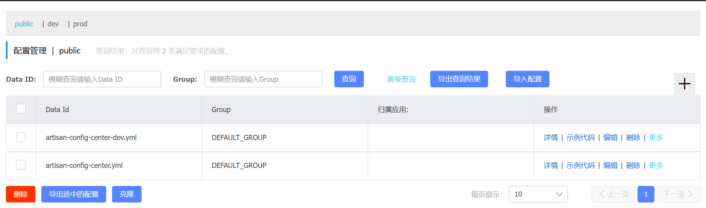The image size is (706, 208).
Task: Check the artisan-config-center.yml row checkbox
Action: click(21, 165)
